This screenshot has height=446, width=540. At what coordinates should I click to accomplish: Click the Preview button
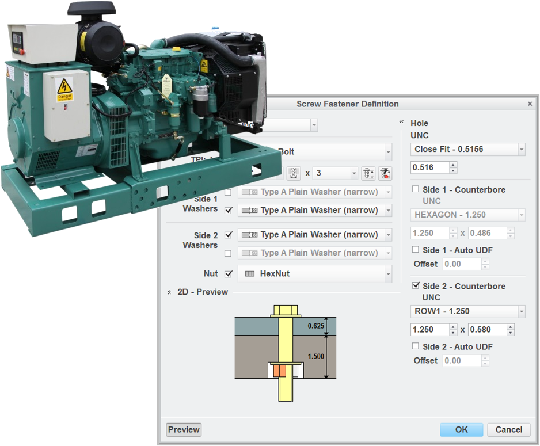[183, 429]
